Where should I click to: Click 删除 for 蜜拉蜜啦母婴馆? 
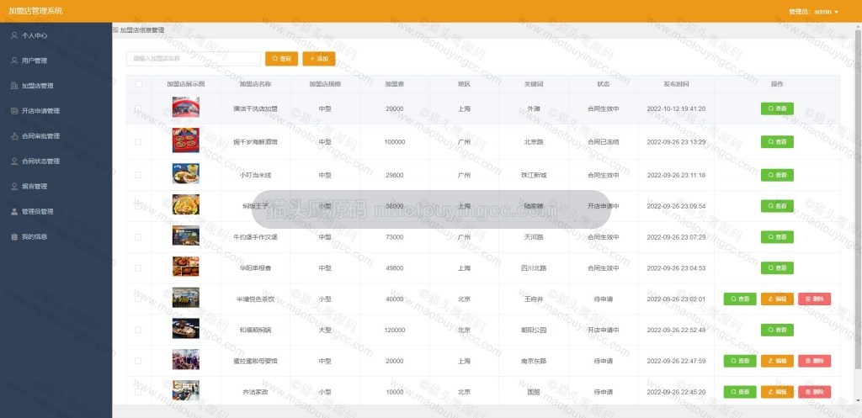(x=814, y=361)
